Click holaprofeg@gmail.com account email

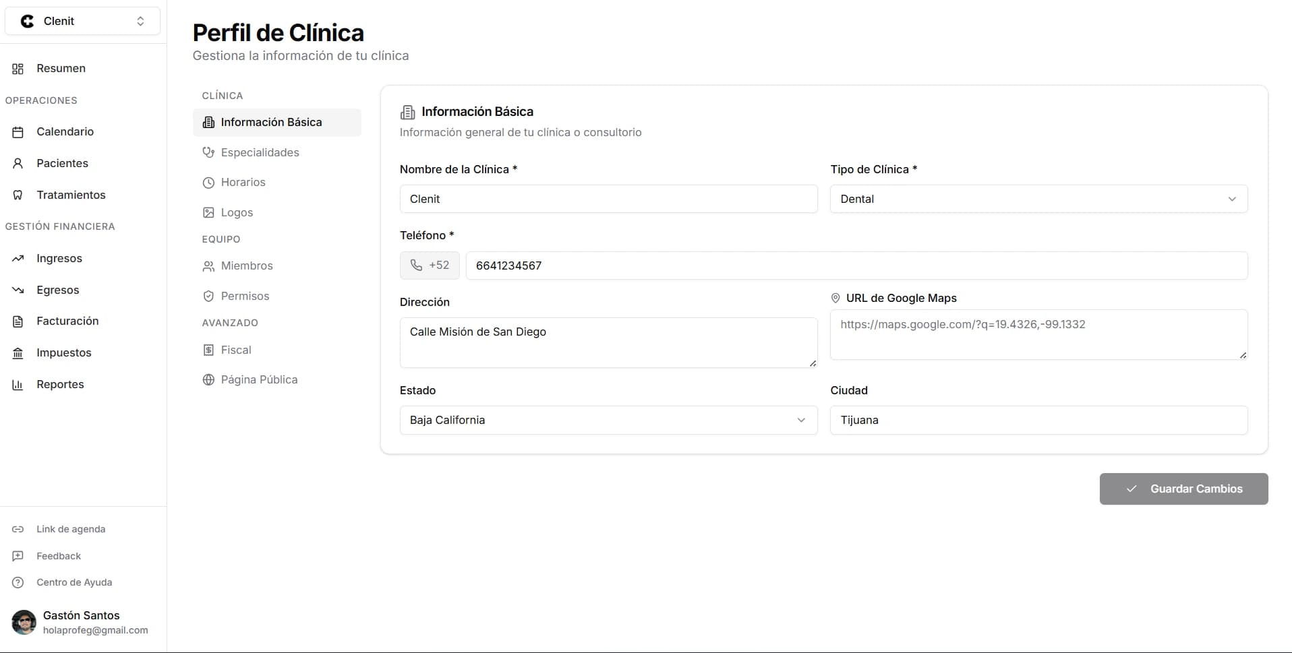point(95,631)
